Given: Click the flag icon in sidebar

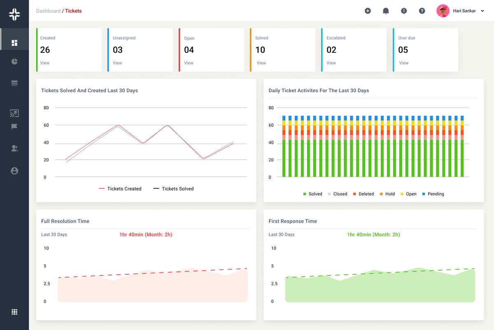Looking at the screenshot, I should pyautogui.click(x=14, y=126).
